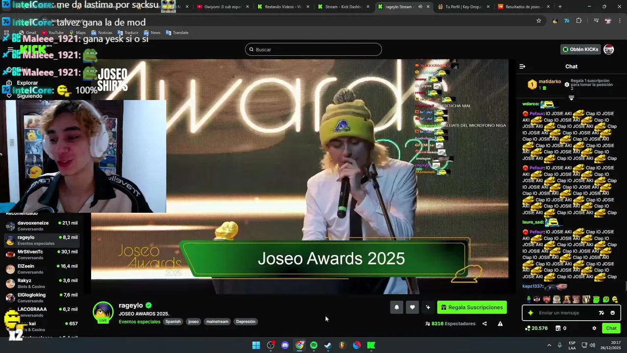This screenshot has width=627, height=353.
Task: Send message with green Chat button
Action: click(611, 328)
